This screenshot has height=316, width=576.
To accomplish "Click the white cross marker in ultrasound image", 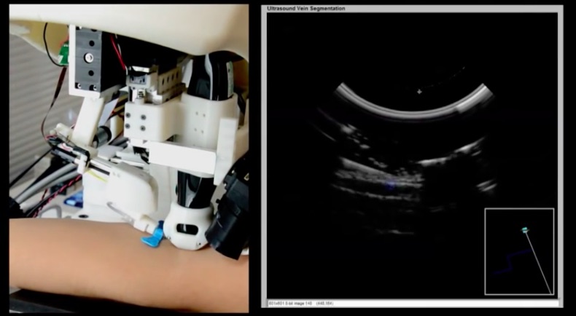I will point(419,92).
